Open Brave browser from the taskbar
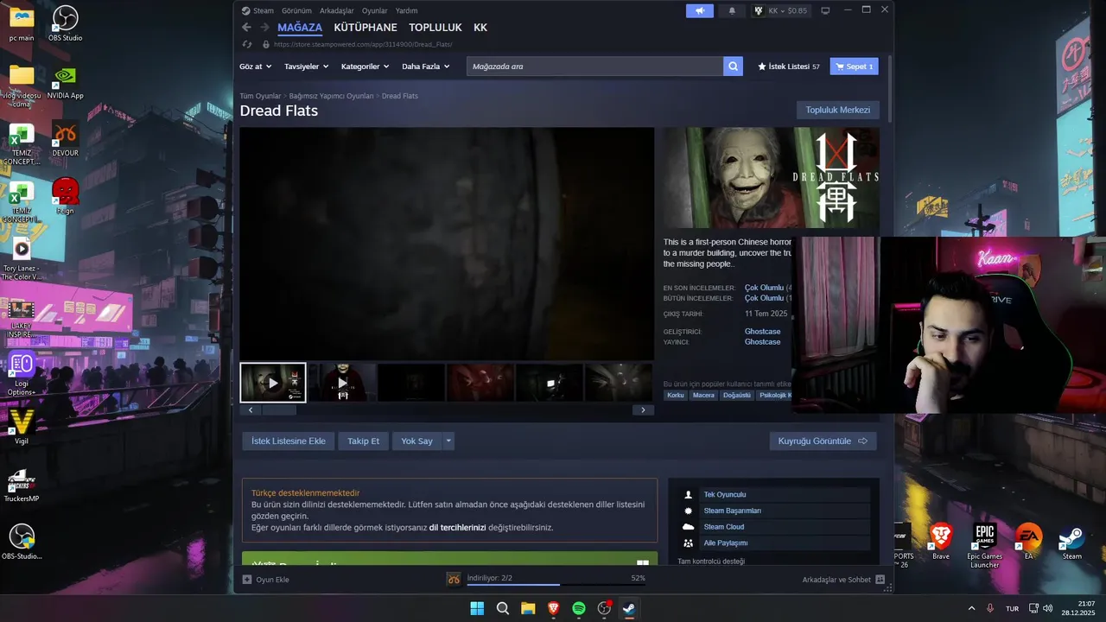The width and height of the screenshot is (1106, 622). point(553,608)
